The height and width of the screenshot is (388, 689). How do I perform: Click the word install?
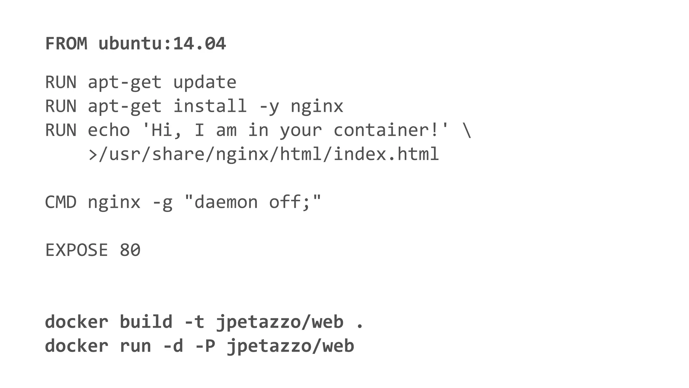click(x=210, y=106)
